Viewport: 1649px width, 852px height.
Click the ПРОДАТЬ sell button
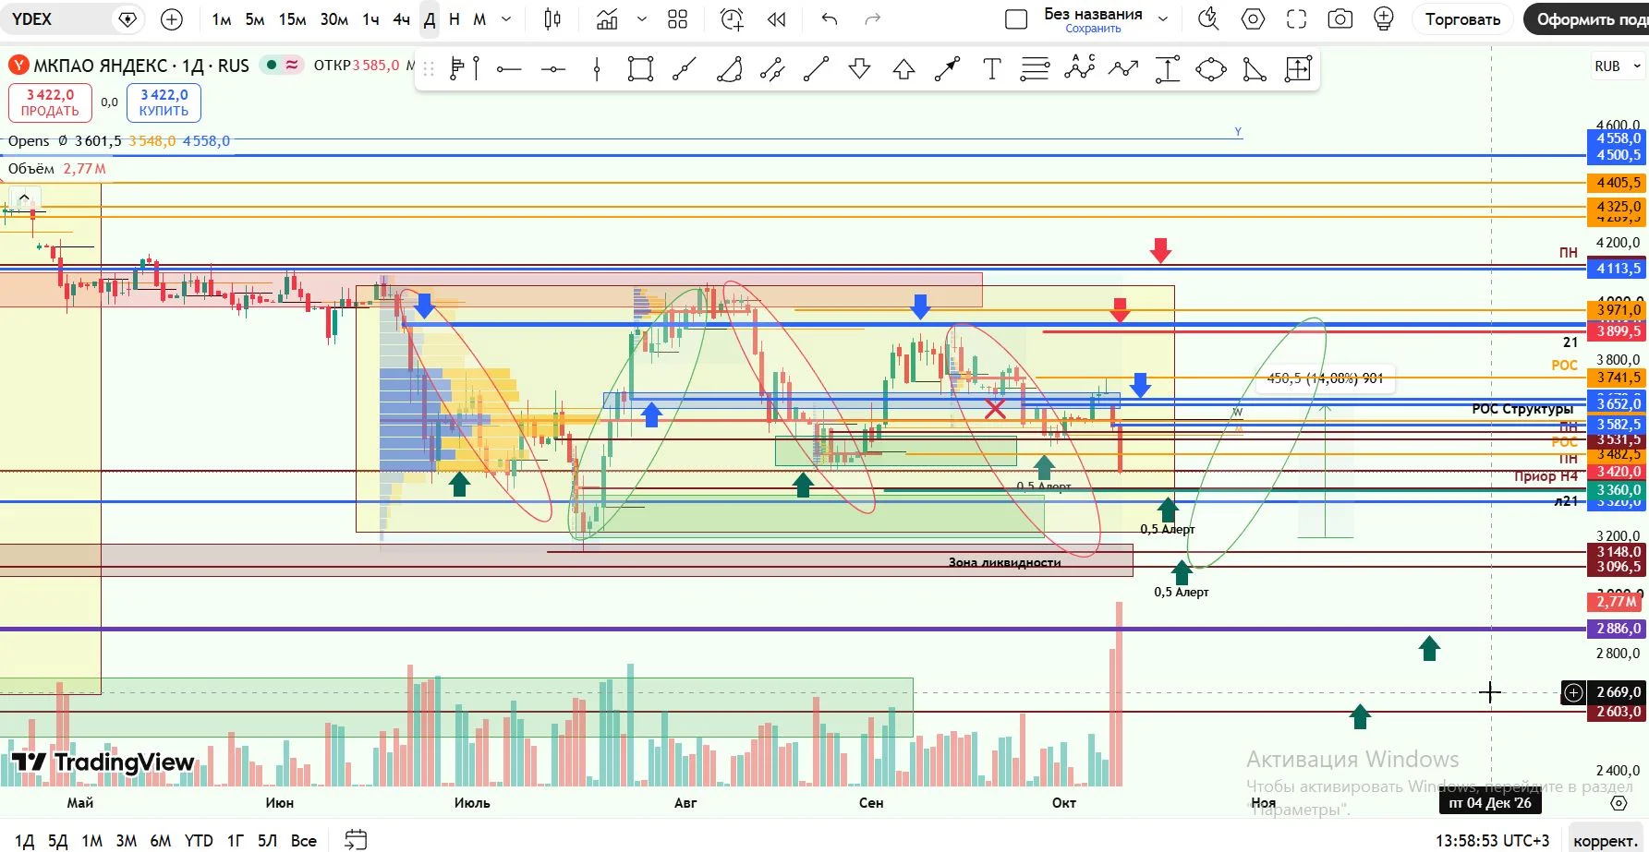click(50, 102)
